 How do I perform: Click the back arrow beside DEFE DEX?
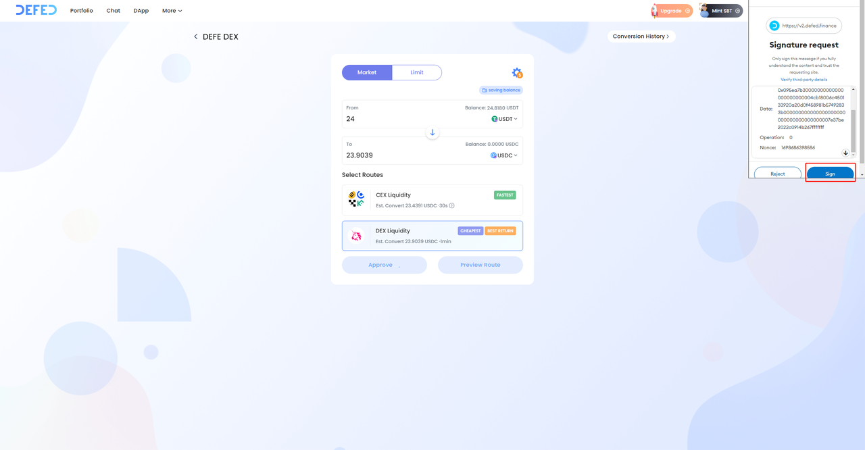pyautogui.click(x=196, y=37)
